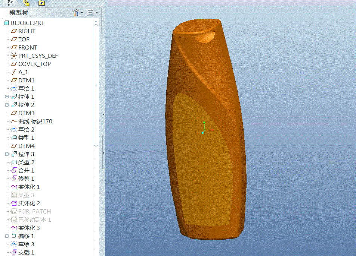
Task: Click the 交截 1 intersect icon
Action: [x=14, y=252]
